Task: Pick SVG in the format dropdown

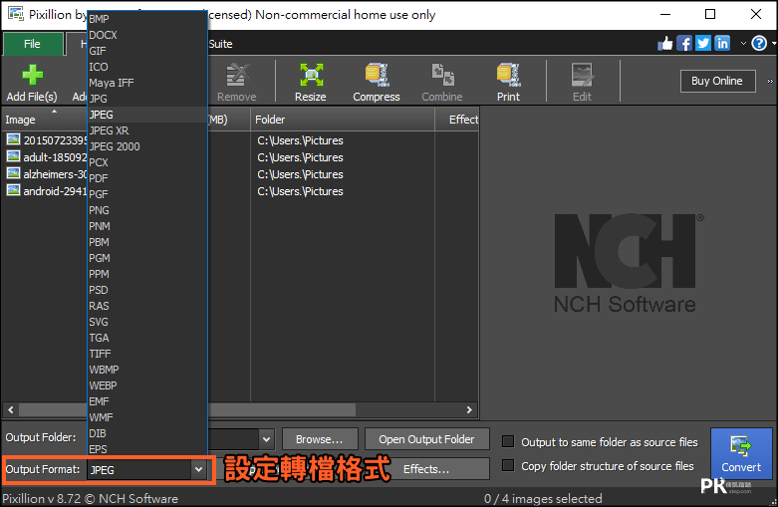Action: pyautogui.click(x=147, y=322)
